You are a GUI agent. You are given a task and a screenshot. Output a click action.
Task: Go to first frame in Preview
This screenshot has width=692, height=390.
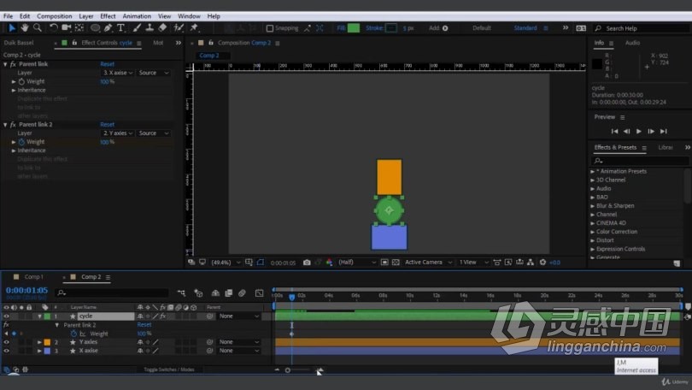coord(614,131)
